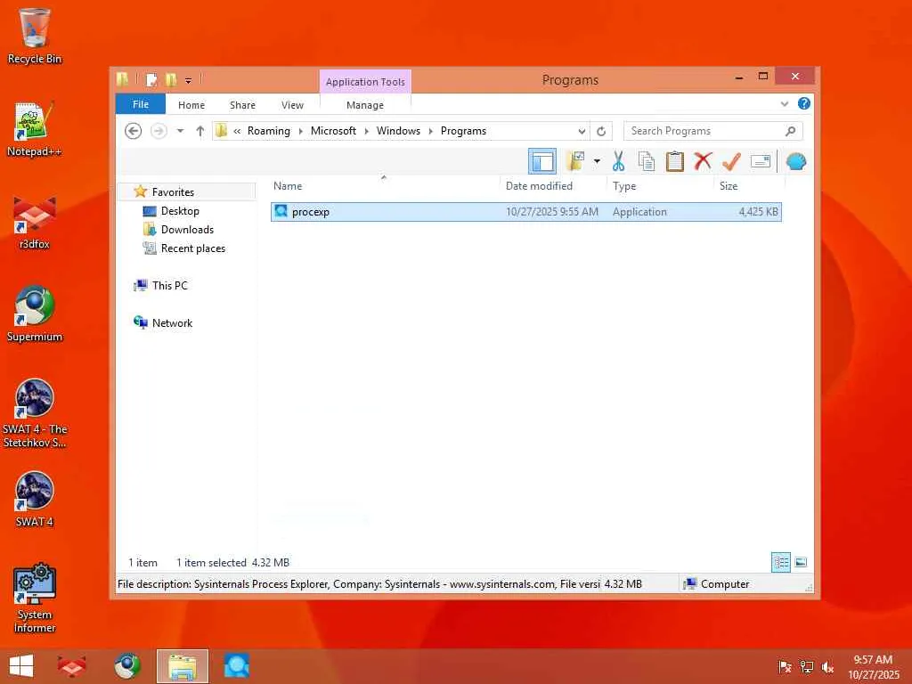Select This PC in the navigation pane

coord(170,286)
